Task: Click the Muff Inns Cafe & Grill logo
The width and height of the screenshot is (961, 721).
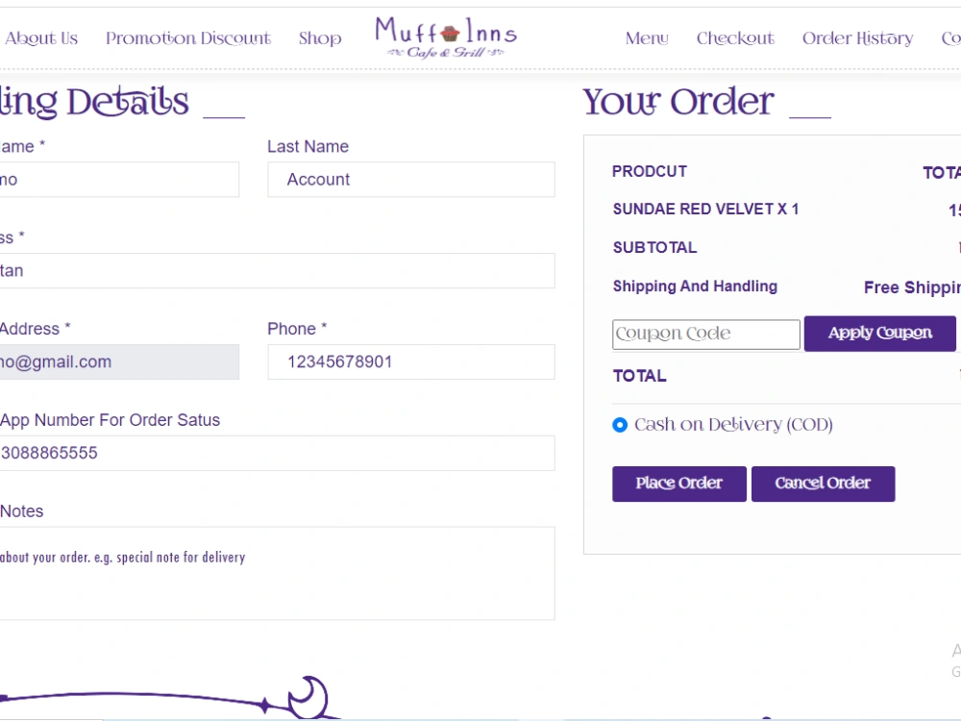Action: [446, 37]
